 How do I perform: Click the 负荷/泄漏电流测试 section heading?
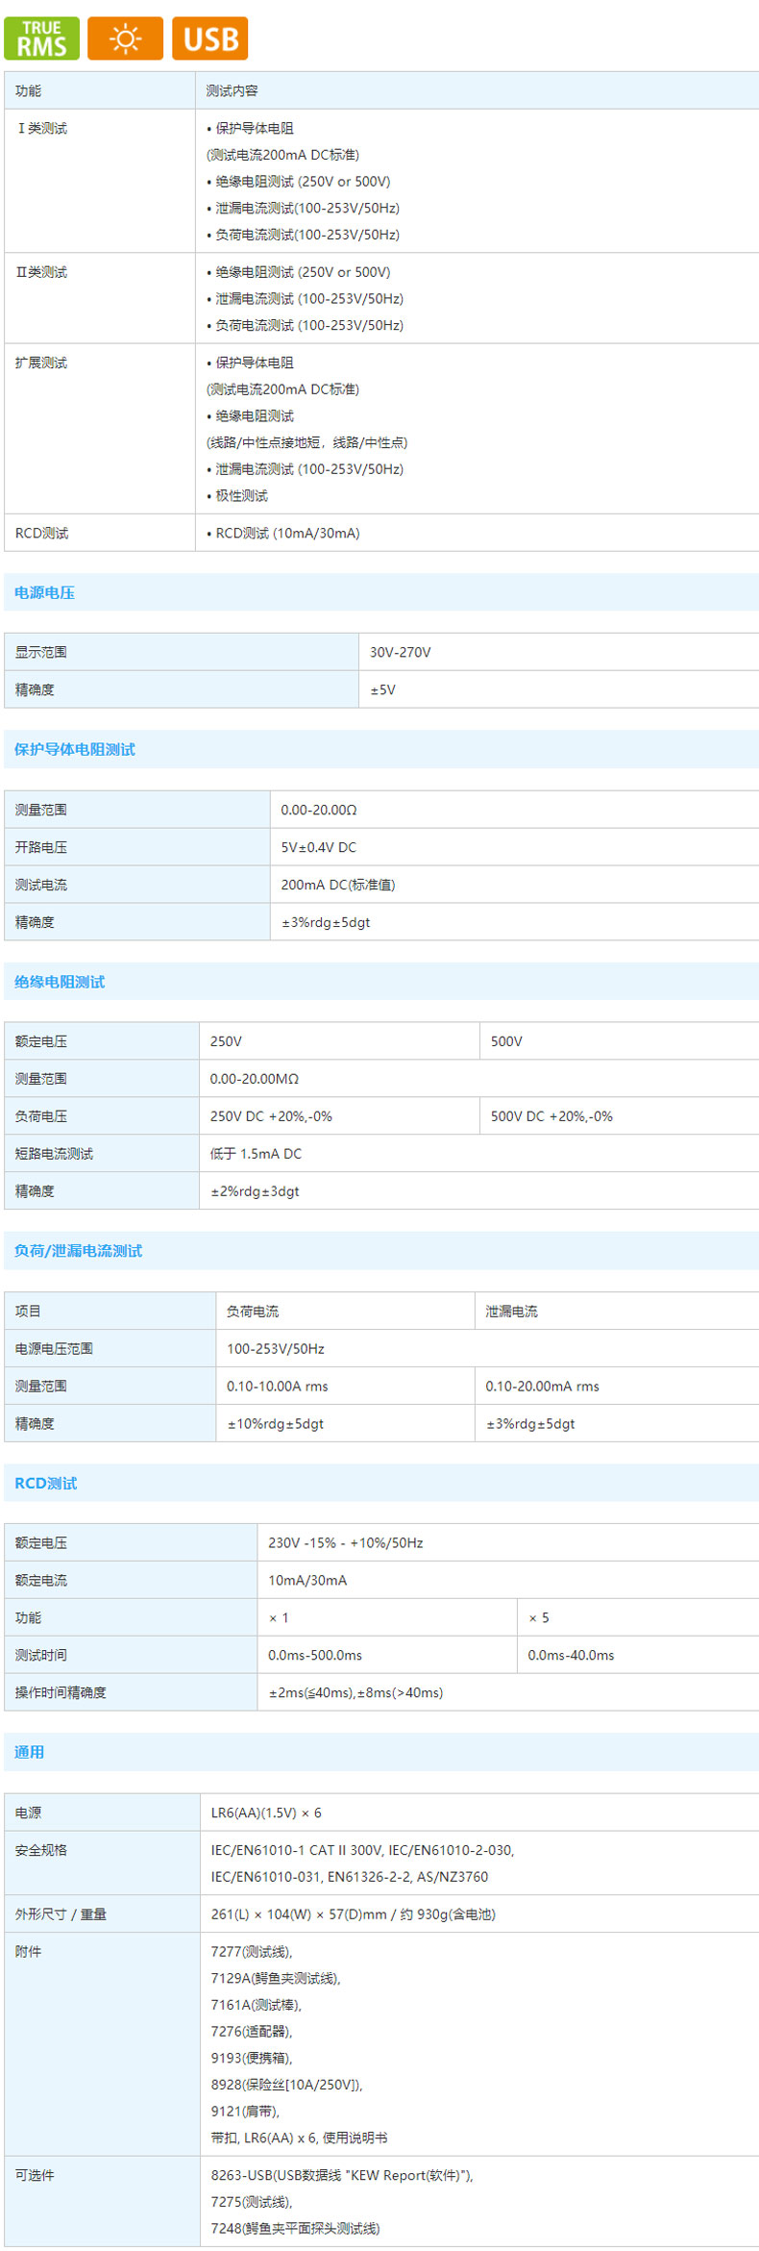[78, 1250]
